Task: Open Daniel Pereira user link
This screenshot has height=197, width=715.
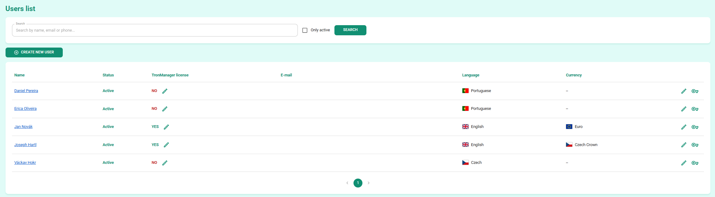Action: [x=26, y=91]
